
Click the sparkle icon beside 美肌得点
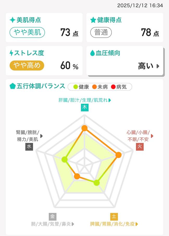[12, 20]
